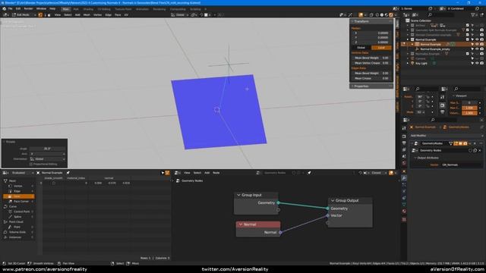The width and height of the screenshot is (486, 273).
Task: Edit the Median X value field
Action: point(371,33)
